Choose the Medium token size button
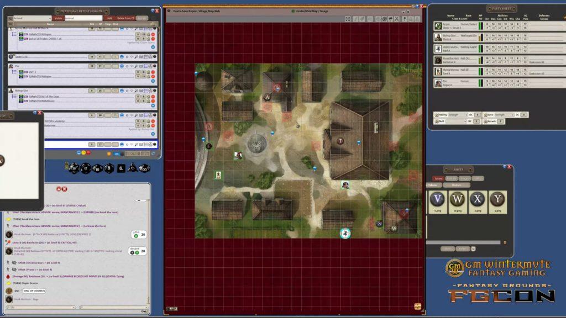Viewport: 566px width, 318px height. pos(456,185)
